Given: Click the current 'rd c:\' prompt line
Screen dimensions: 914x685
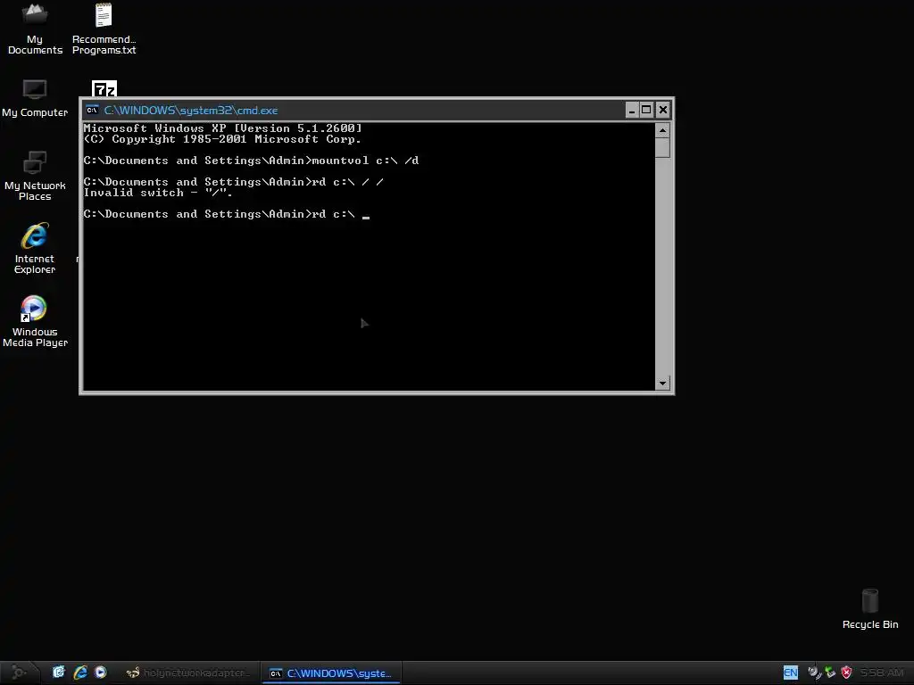Looking at the screenshot, I should click(x=227, y=214).
